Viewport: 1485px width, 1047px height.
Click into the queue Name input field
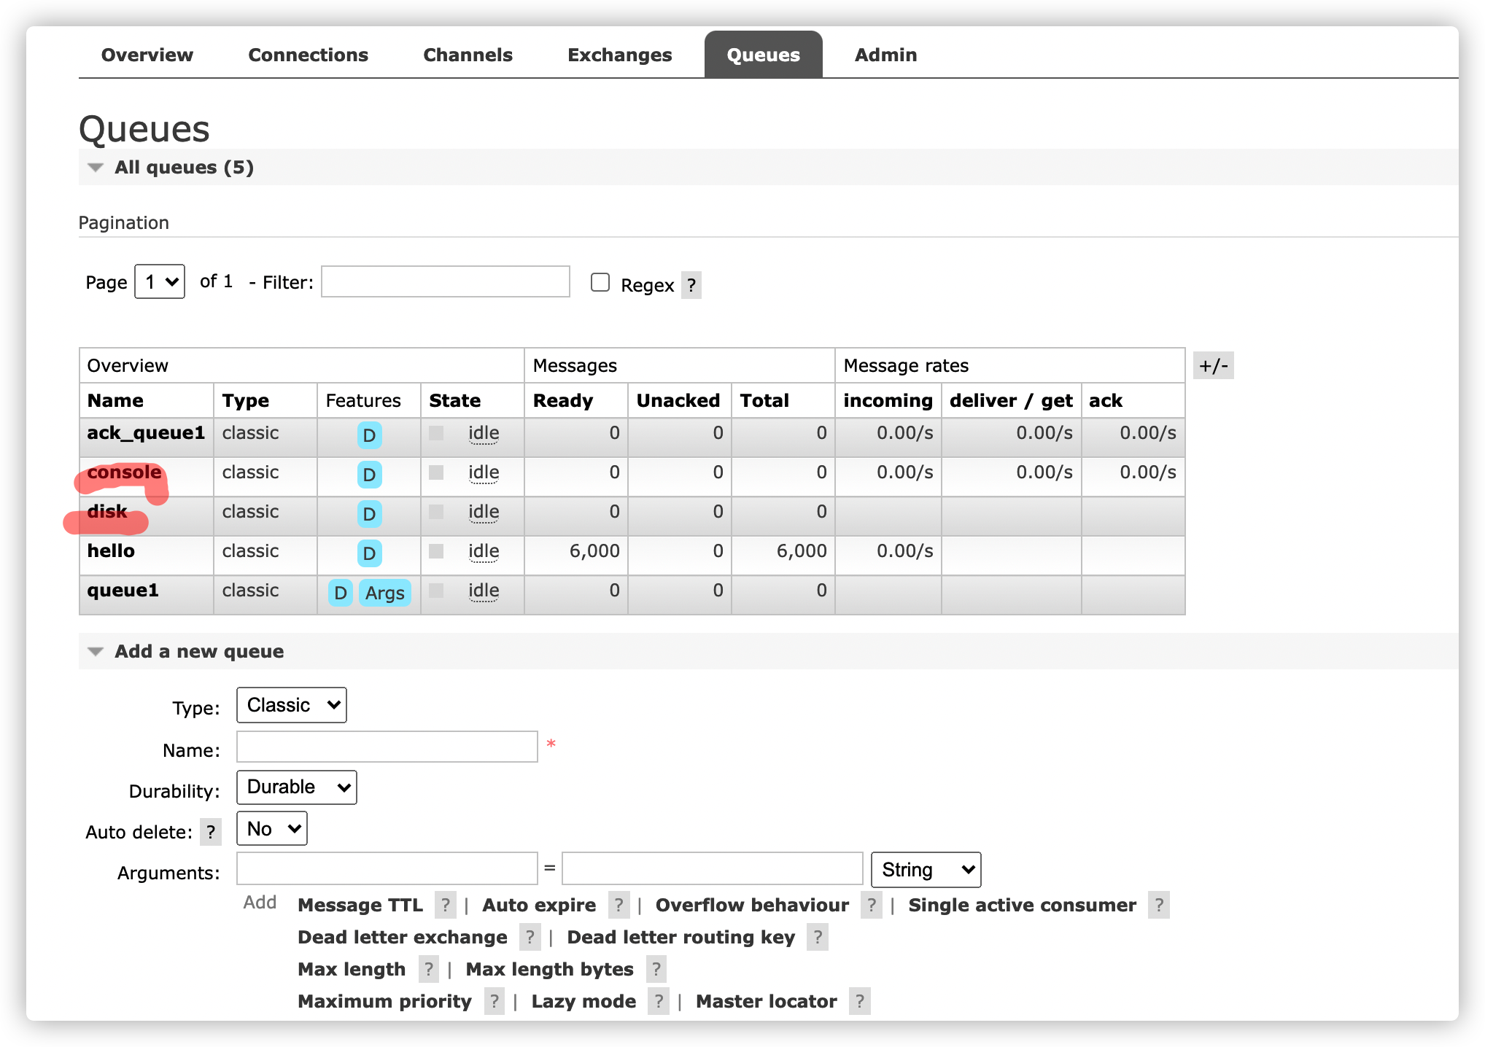tap(387, 747)
